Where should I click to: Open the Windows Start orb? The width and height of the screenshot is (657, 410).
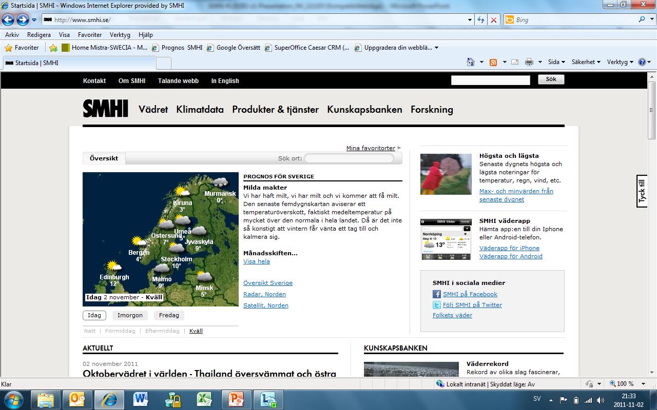pyautogui.click(x=14, y=399)
